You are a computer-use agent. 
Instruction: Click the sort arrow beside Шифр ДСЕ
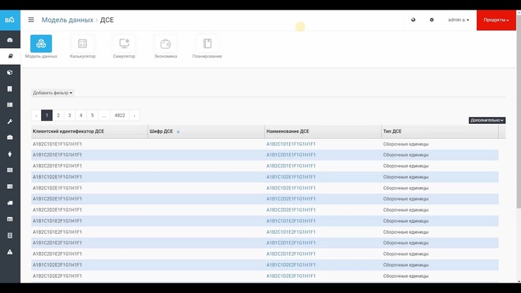(178, 132)
